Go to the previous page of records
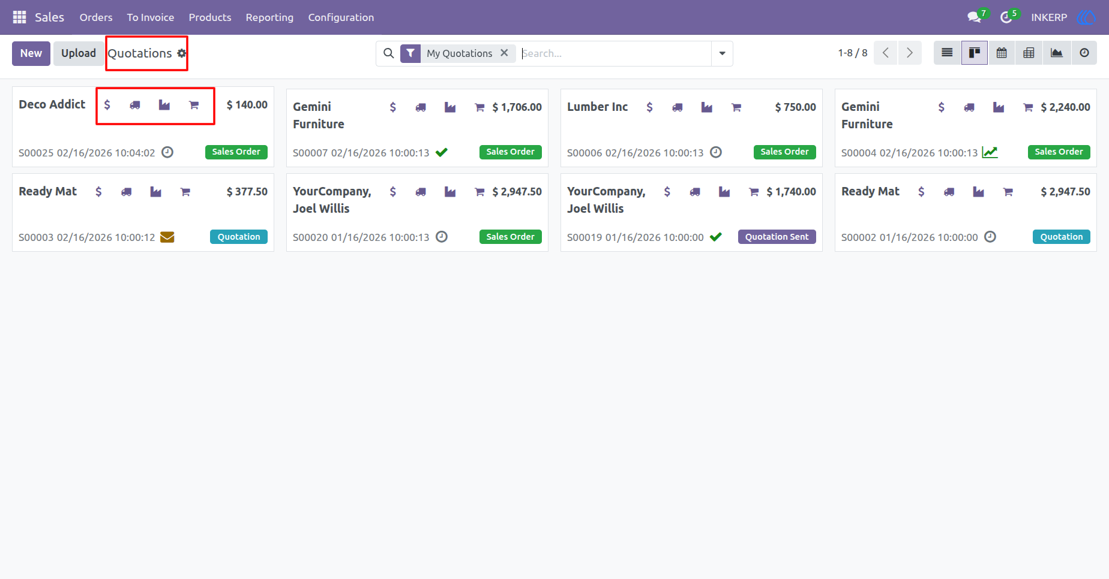This screenshot has width=1109, height=579. tap(886, 53)
